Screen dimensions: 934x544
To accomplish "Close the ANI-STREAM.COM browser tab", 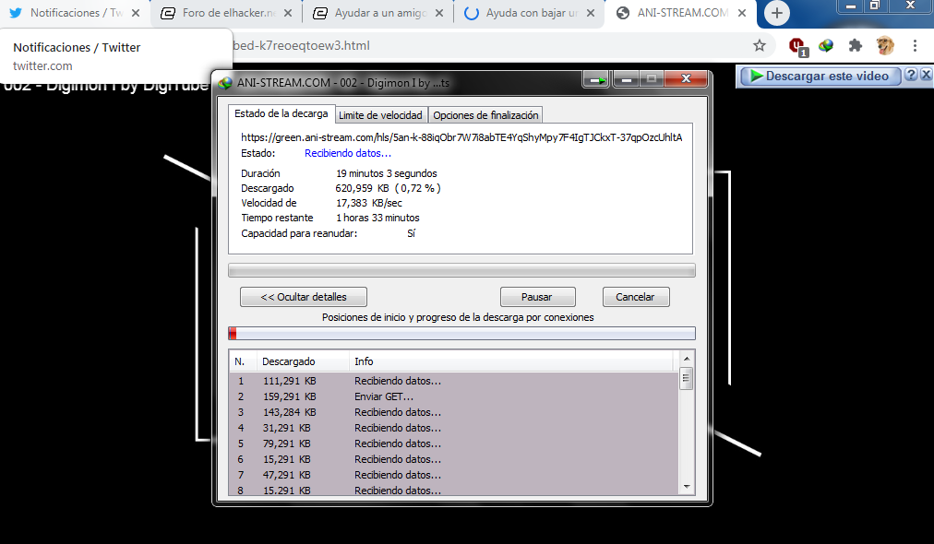I will coord(742,13).
